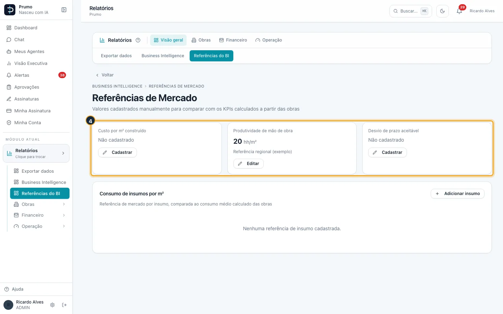Screen dimensions: 503x314
Task: Open the Relatórios module switcher
Action: tap(36, 154)
